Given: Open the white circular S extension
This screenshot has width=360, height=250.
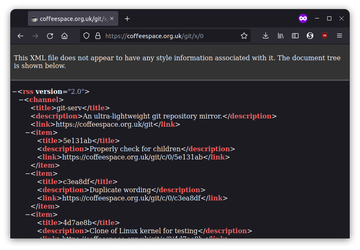Looking at the screenshot, I should click(x=310, y=36).
